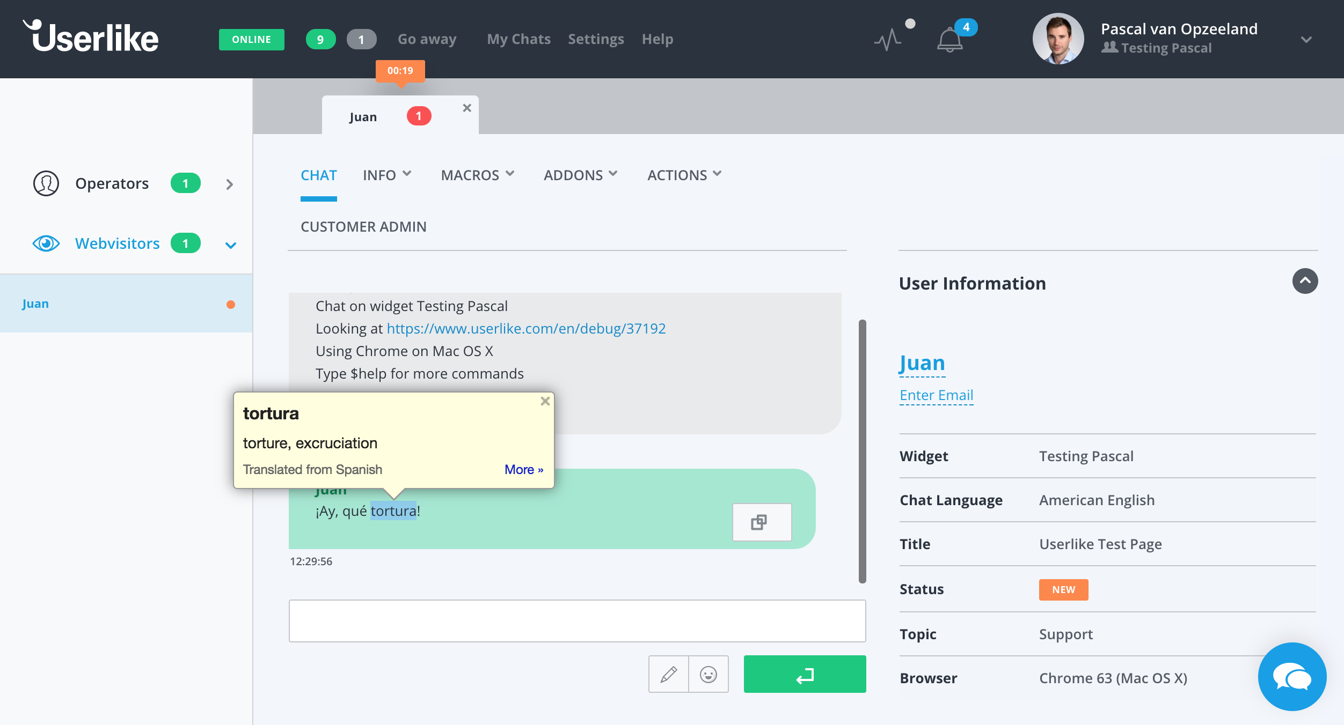Select Juan in the Webvisitors list
Image resolution: width=1344 pixels, height=725 pixels.
[126, 304]
